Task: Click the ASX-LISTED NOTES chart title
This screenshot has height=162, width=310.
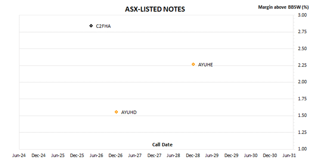Action: 155,9
